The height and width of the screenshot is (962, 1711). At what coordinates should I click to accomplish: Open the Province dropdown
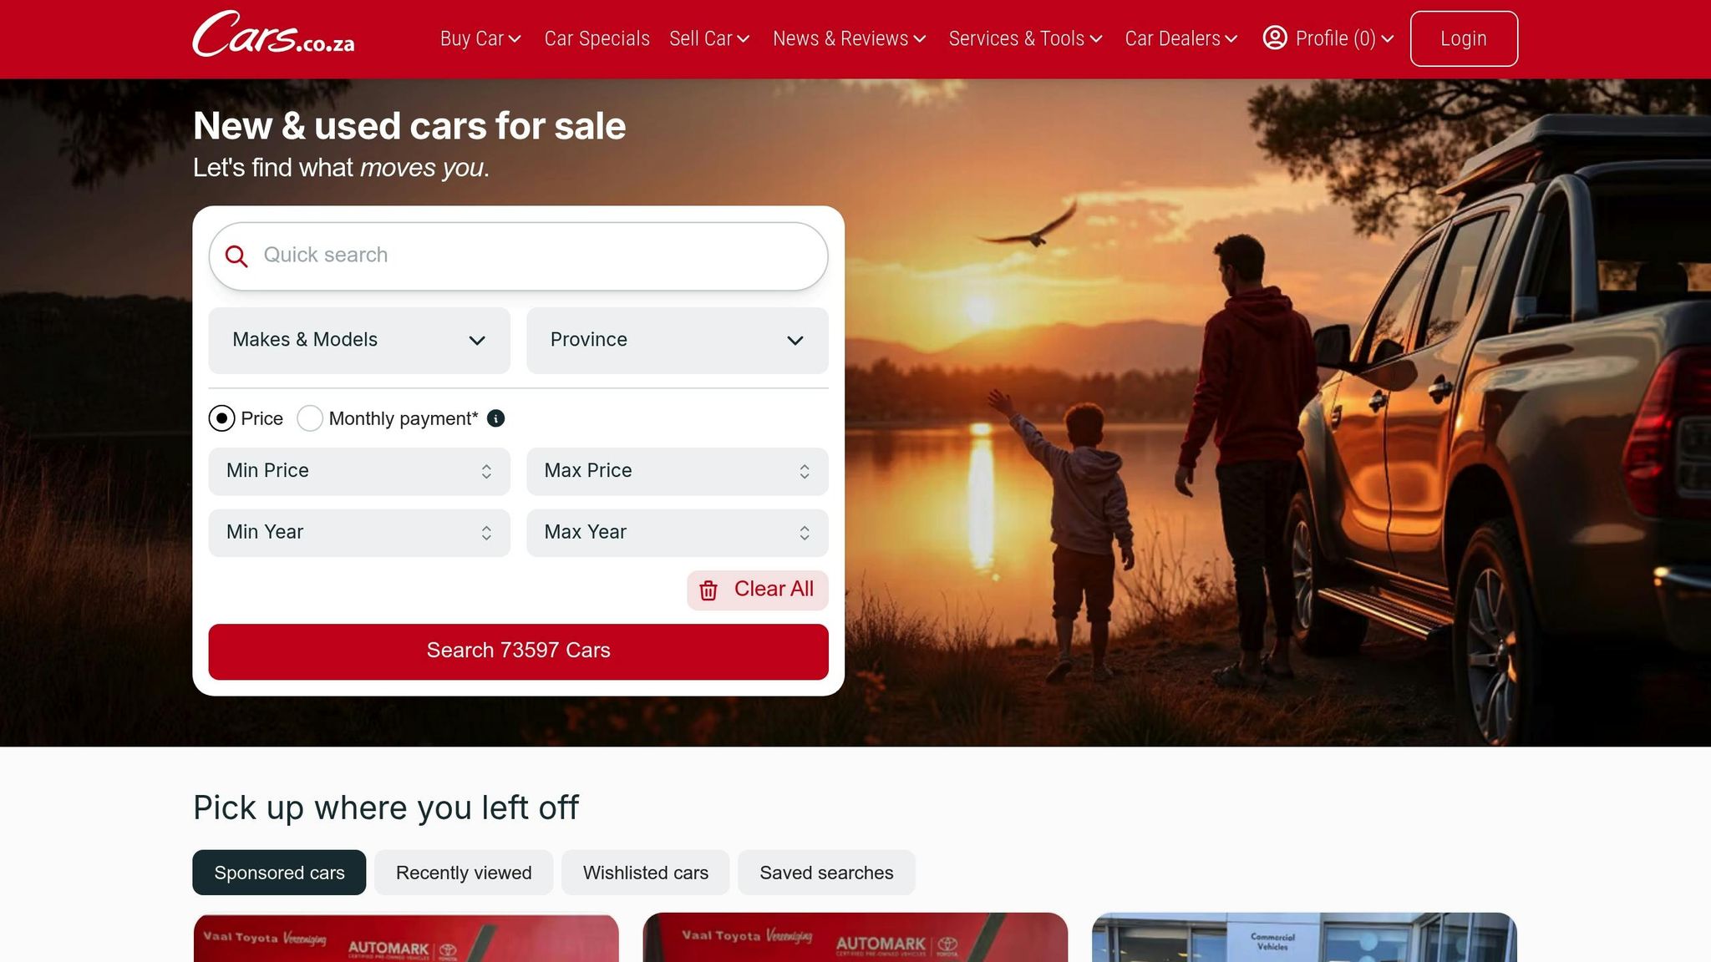(678, 340)
